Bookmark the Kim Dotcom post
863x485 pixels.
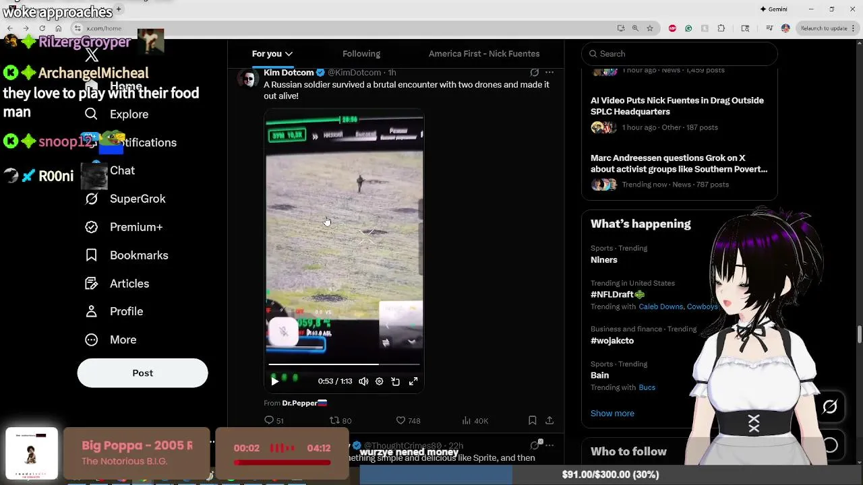tap(532, 420)
